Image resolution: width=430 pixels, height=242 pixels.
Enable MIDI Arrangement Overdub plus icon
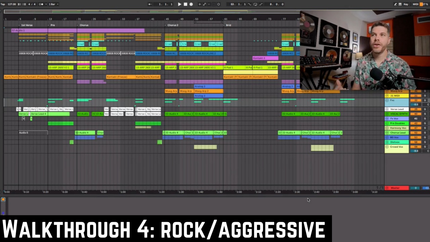click(x=200, y=4)
